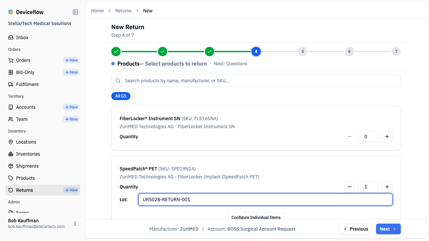Go back with Previous button
Viewport: 429px width, 241px height.
coord(355,229)
